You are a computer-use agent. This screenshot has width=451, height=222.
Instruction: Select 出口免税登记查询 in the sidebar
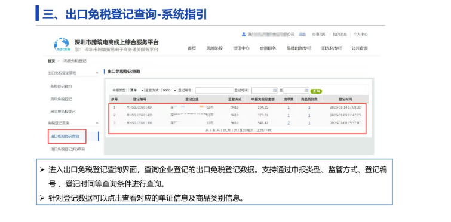[x=65, y=137]
